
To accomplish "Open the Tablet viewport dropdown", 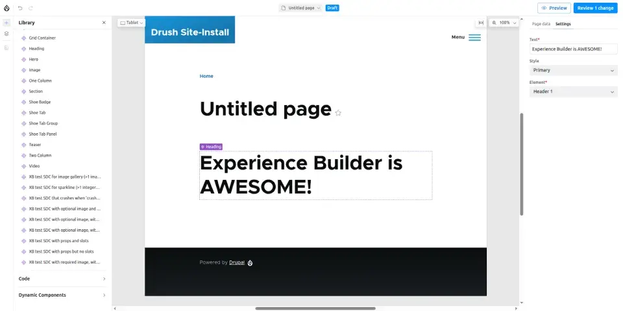I will [x=132, y=23].
